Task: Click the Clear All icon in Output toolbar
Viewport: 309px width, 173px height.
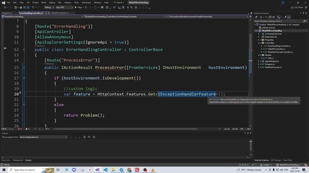Action: pos(84,137)
